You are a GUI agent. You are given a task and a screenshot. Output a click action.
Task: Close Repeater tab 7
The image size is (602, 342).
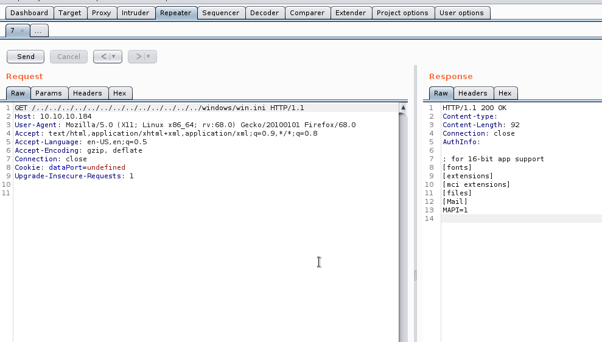[23, 30]
